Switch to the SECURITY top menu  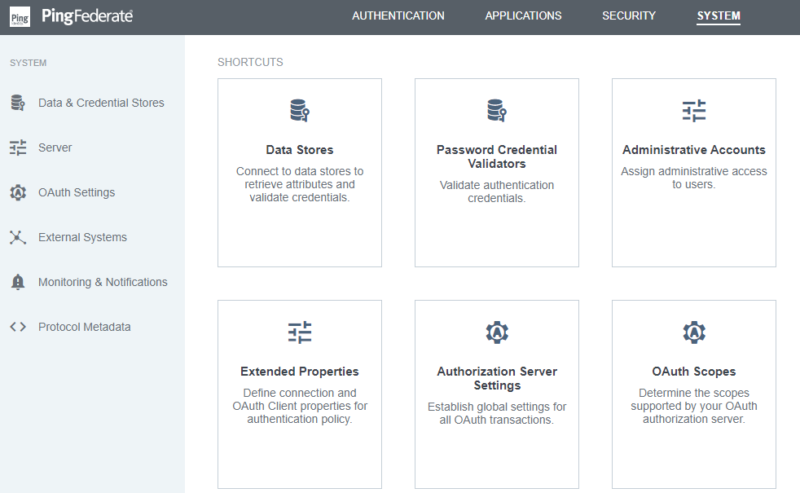629,15
